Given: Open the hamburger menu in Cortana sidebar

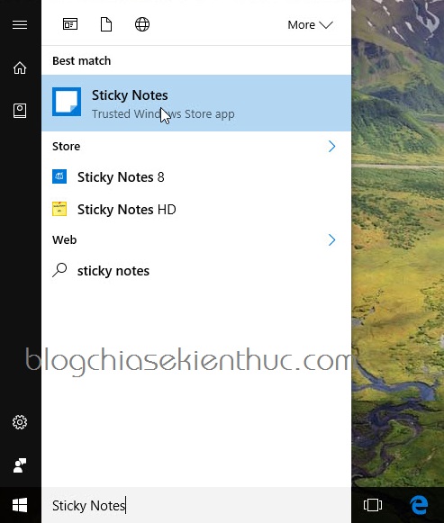Looking at the screenshot, I should [20, 24].
